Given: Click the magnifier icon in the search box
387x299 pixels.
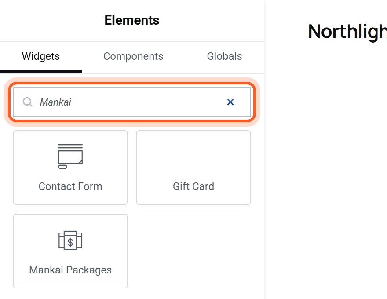Looking at the screenshot, I should 27,102.
